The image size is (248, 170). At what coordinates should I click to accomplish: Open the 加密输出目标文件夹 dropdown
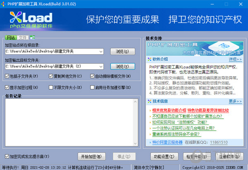(x=101, y=67)
